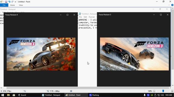Click the Save icon in Paint's quick access toolbar
Screen dimensions: 174x97
pos(6,2)
